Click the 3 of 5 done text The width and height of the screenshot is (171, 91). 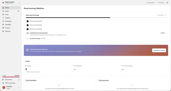coord(160,15)
